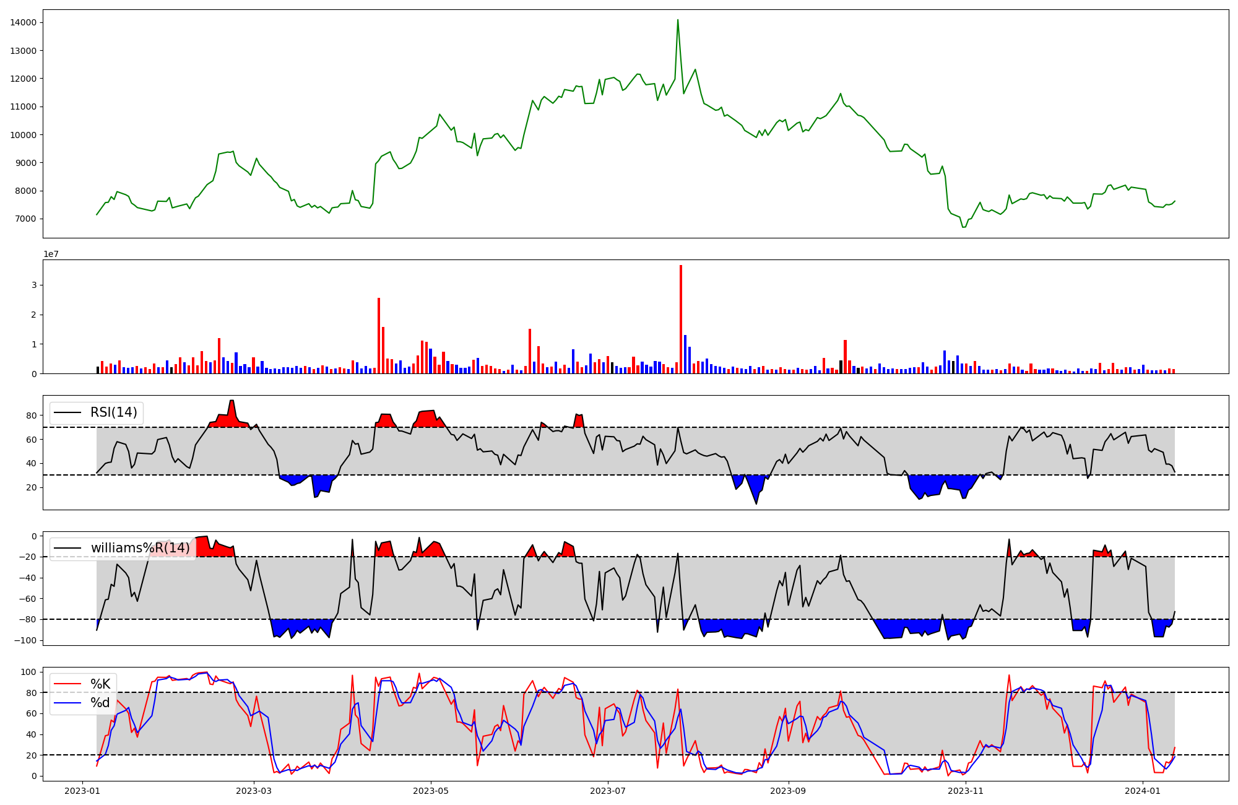Click the 80 tick on RSI axis
The image size is (1238, 805).
pyautogui.click(x=32, y=416)
